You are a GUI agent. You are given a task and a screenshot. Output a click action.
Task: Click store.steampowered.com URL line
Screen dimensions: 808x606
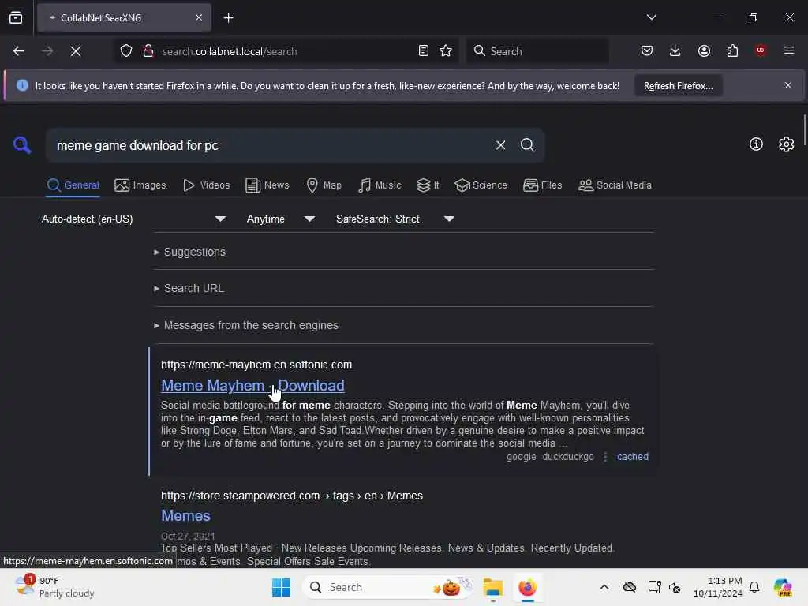click(x=292, y=496)
